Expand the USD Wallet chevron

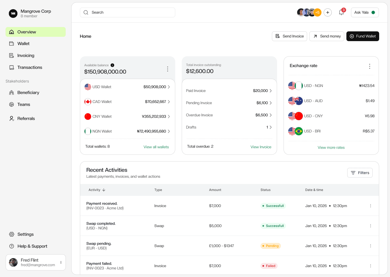point(169,87)
